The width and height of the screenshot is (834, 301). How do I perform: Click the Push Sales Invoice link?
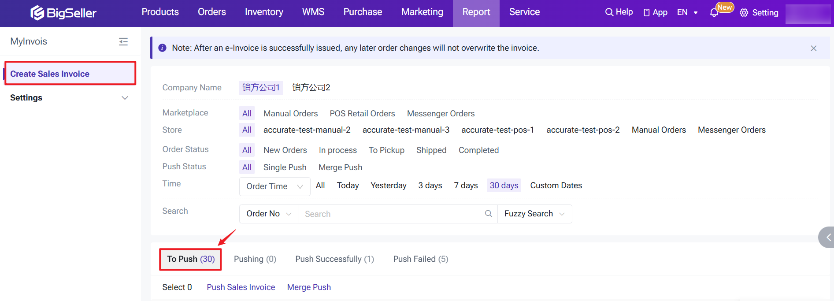click(x=241, y=287)
